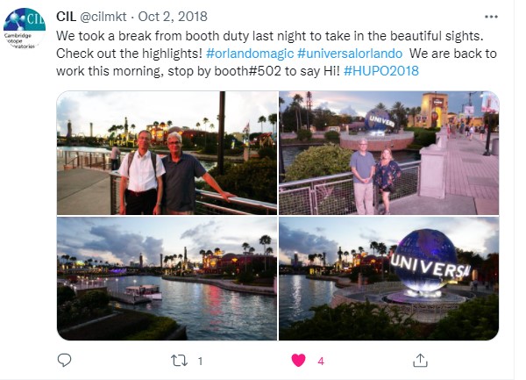Open photo of two men at railing
This screenshot has height=380, width=526.
(167, 153)
